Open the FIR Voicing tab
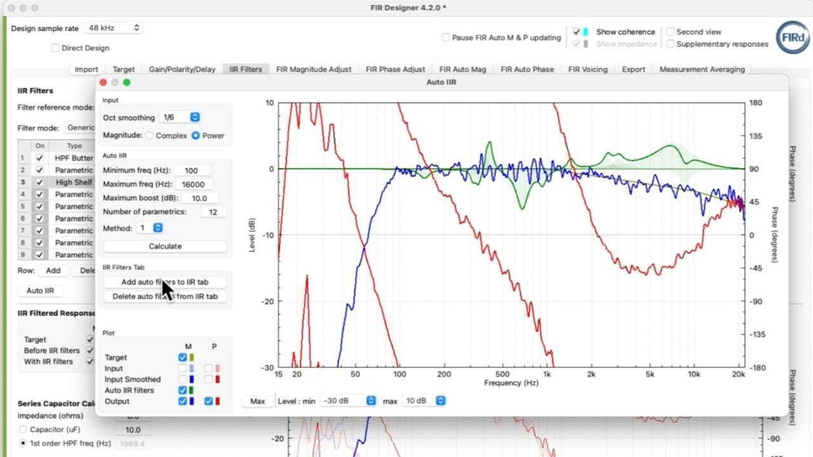The height and width of the screenshot is (457, 813). point(588,69)
